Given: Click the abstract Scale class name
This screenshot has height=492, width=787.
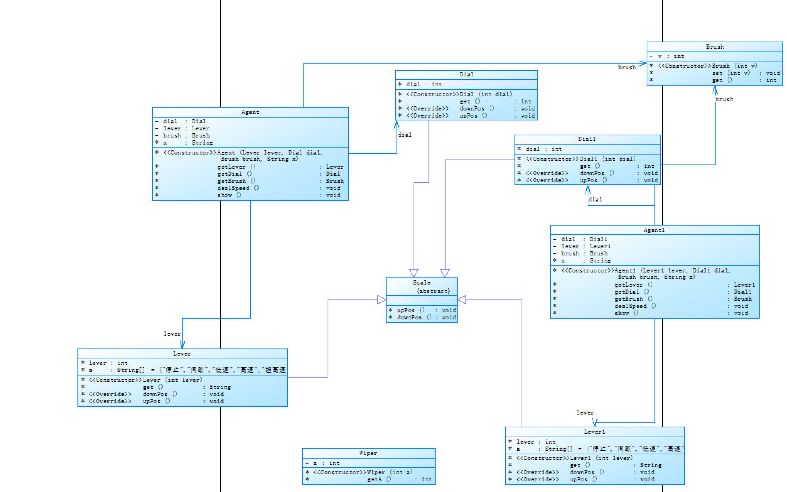Looking at the screenshot, I should pyautogui.click(x=421, y=282).
